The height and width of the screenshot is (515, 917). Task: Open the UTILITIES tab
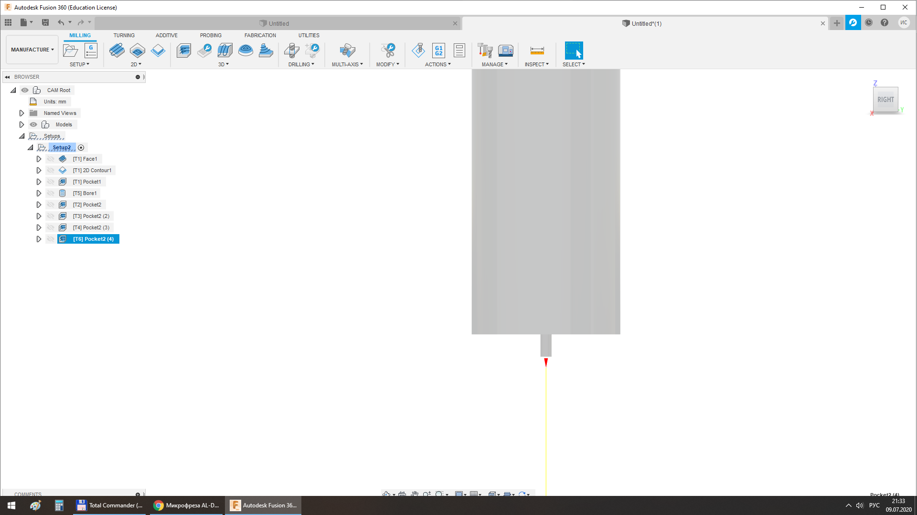[x=309, y=35]
